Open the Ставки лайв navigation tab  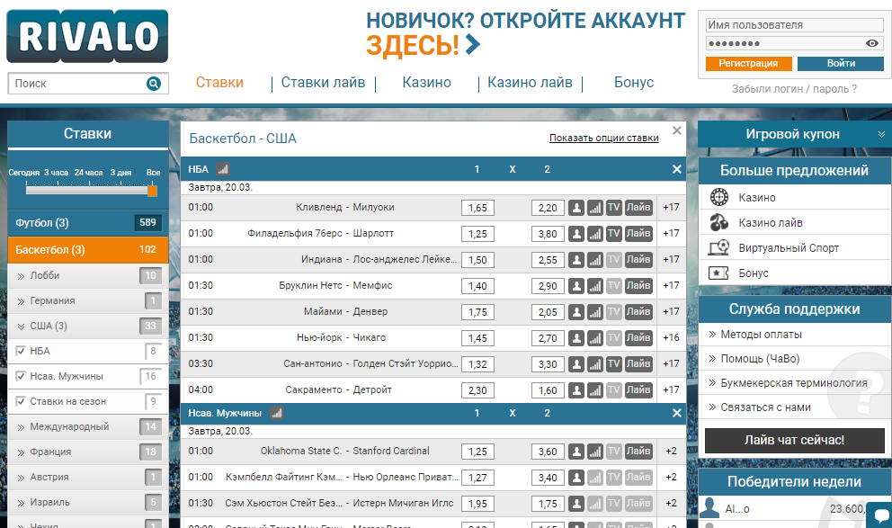pyautogui.click(x=323, y=83)
